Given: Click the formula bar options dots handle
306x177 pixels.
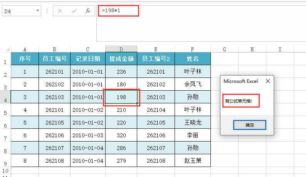Looking at the screenshot, I should pos(47,11).
